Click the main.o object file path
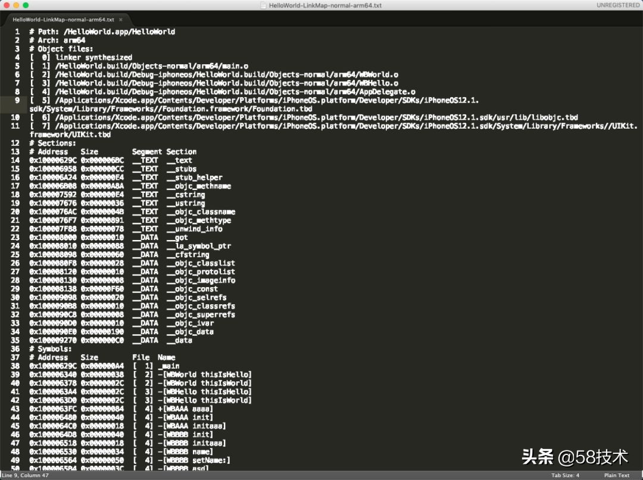This screenshot has height=480, width=643. 152,66
